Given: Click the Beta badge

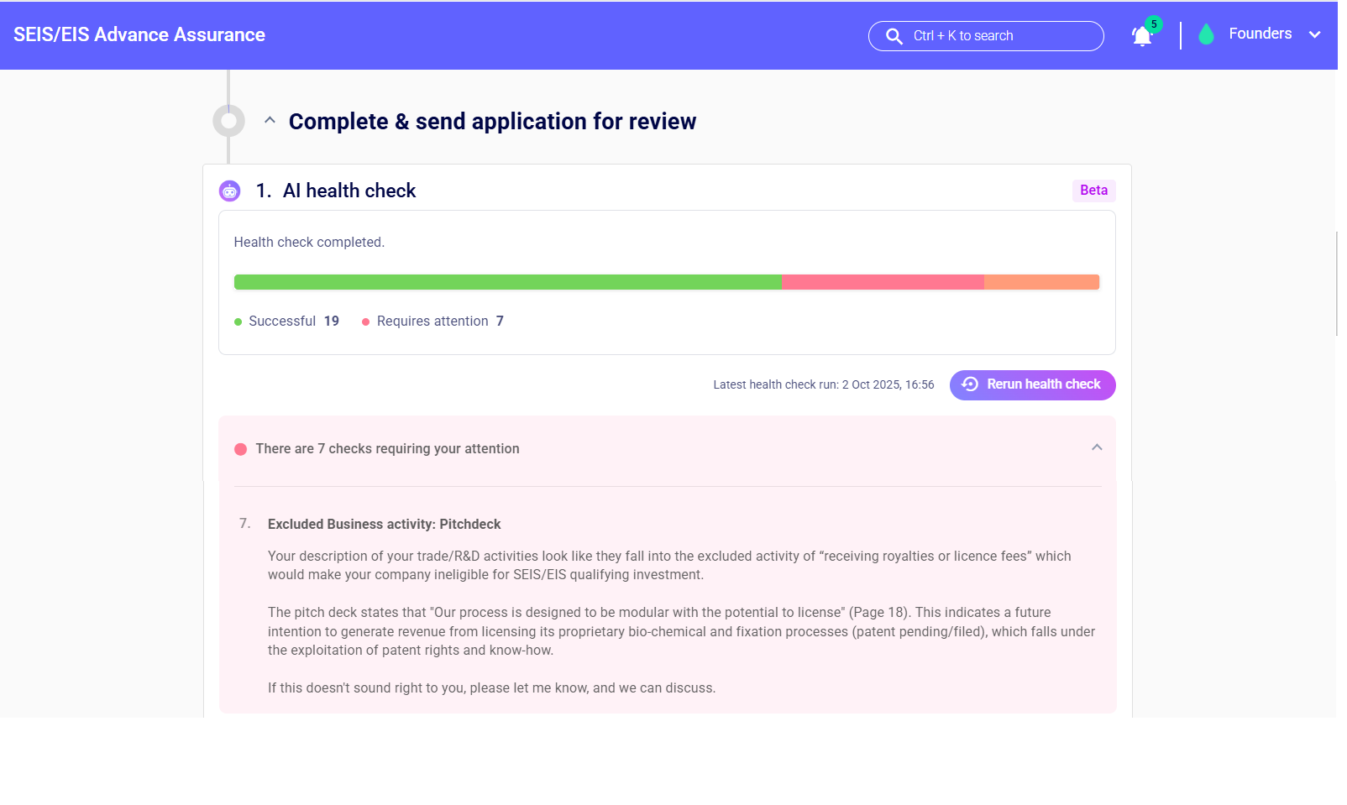Looking at the screenshot, I should [1093, 191].
